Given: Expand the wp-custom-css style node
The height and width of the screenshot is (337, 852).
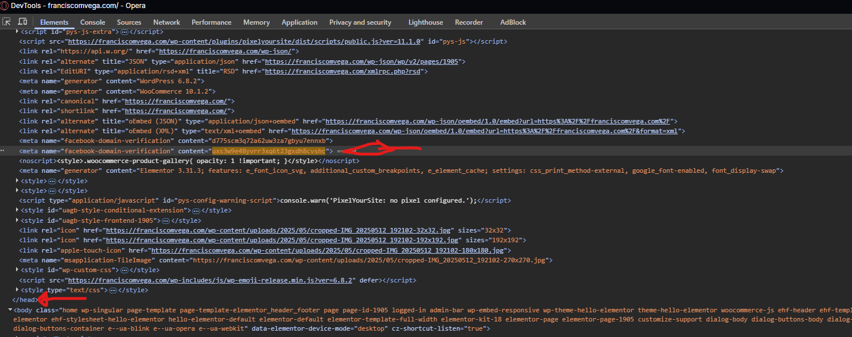Looking at the screenshot, I should [17, 270].
